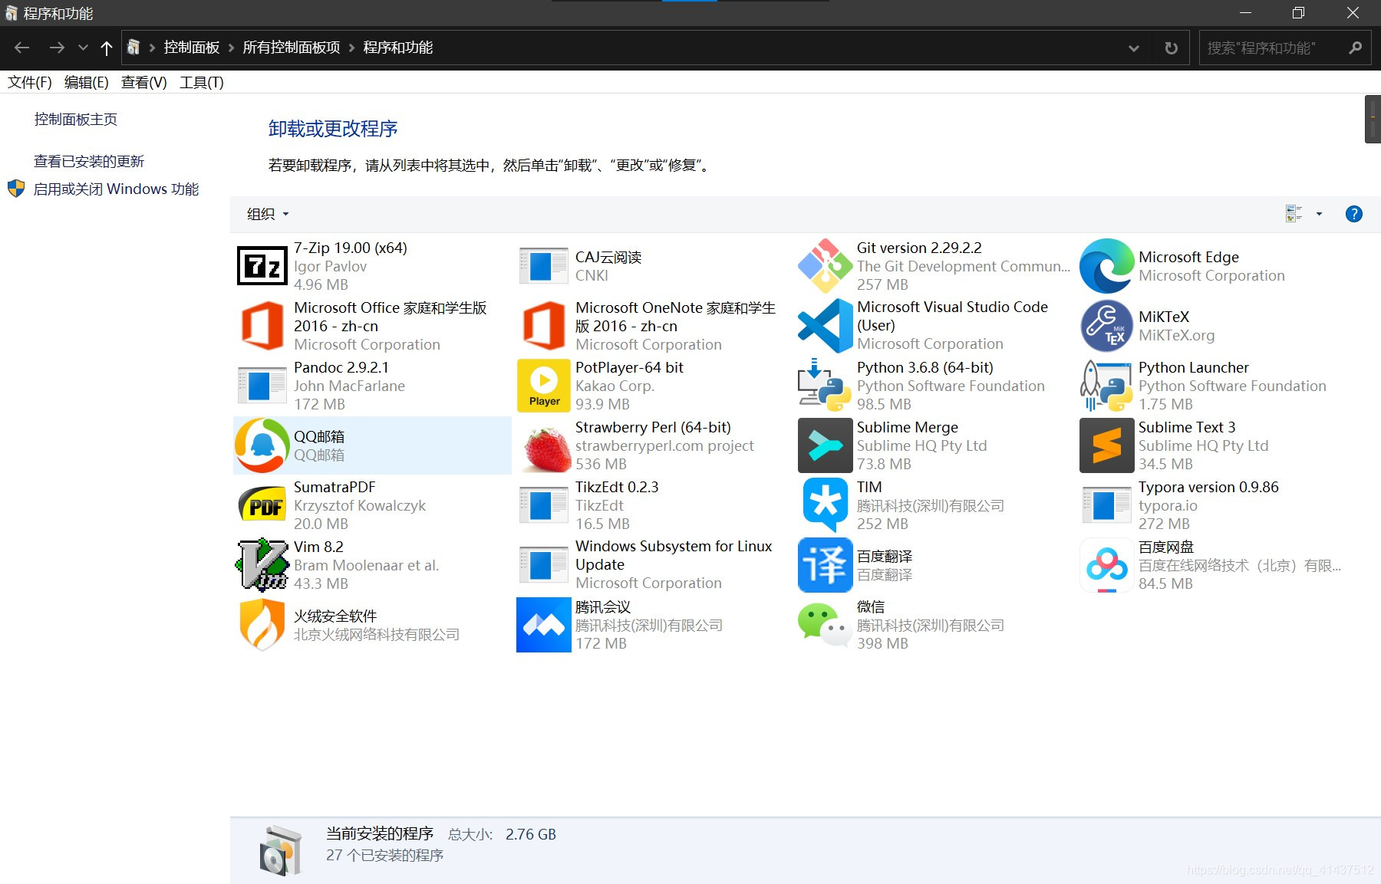Go back with the back arrow
Image resolution: width=1381 pixels, height=884 pixels.
(21, 48)
